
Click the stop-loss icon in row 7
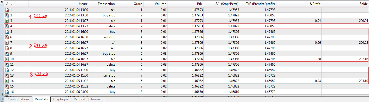[x=7, y=43]
